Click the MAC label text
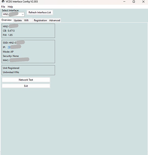Screen dimensions: 148x155 tap(6, 60)
